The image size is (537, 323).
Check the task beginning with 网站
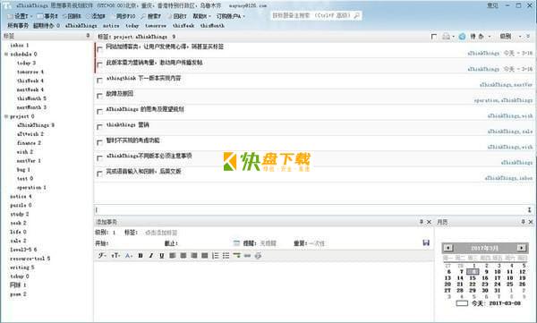(99, 49)
